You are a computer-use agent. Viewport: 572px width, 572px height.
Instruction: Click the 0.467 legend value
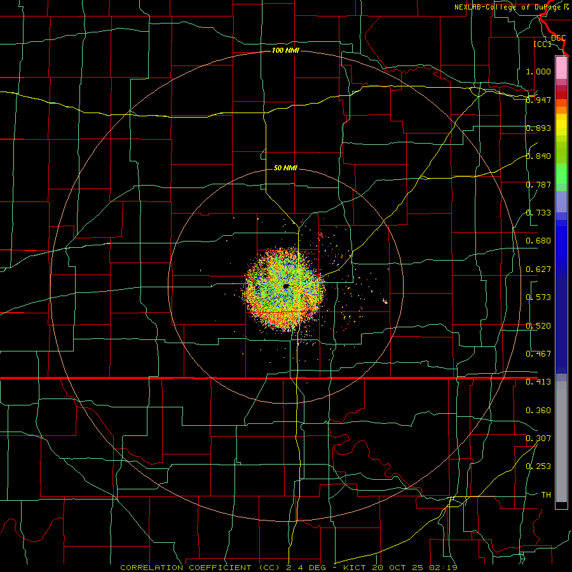click(538, 354)
